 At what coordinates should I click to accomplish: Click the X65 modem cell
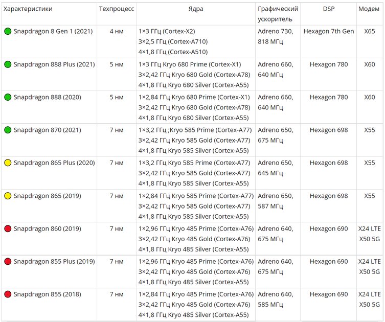(369, 32)
